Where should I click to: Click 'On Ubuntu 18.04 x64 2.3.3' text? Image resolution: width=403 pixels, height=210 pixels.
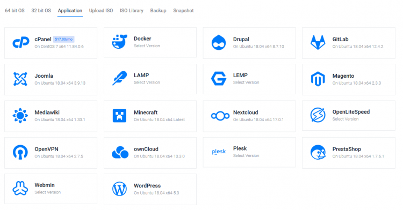coord(356,83)
